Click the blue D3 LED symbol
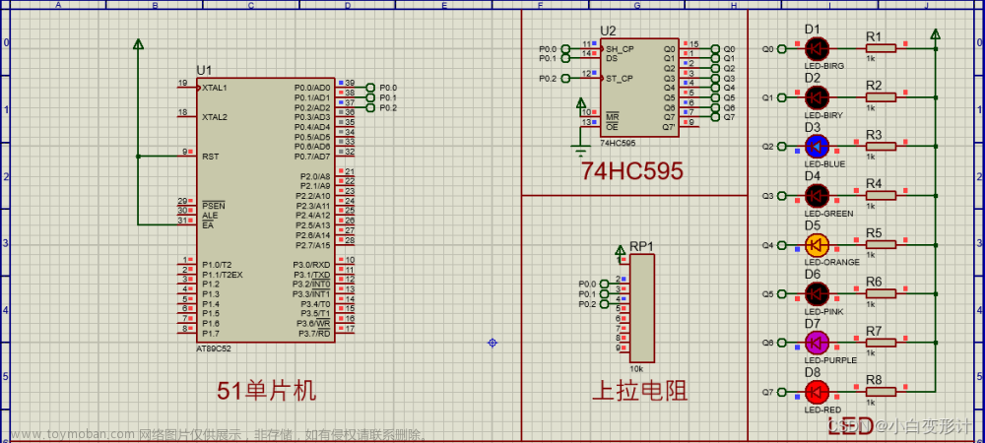 point(817,147)
